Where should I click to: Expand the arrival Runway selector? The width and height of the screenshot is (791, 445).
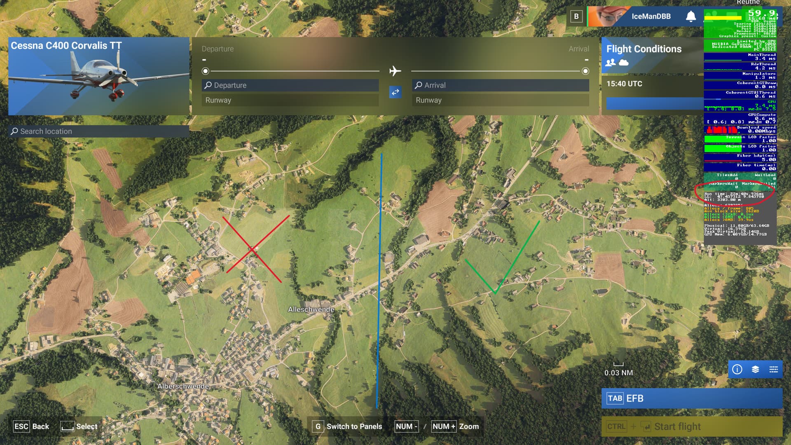500,100
